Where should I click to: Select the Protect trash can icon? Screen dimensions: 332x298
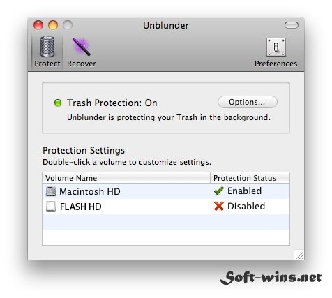tap(47, 47)
